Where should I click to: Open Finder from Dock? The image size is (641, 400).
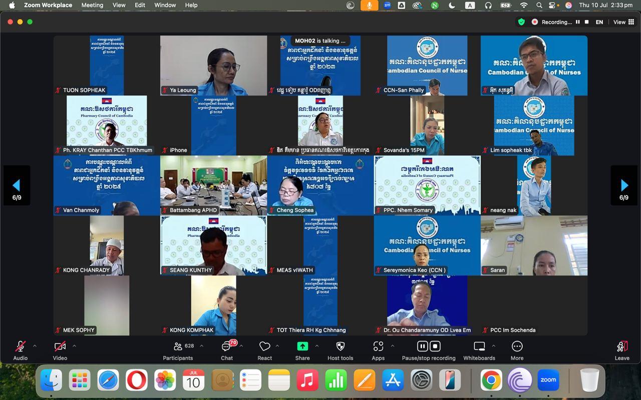coord(51,380)
